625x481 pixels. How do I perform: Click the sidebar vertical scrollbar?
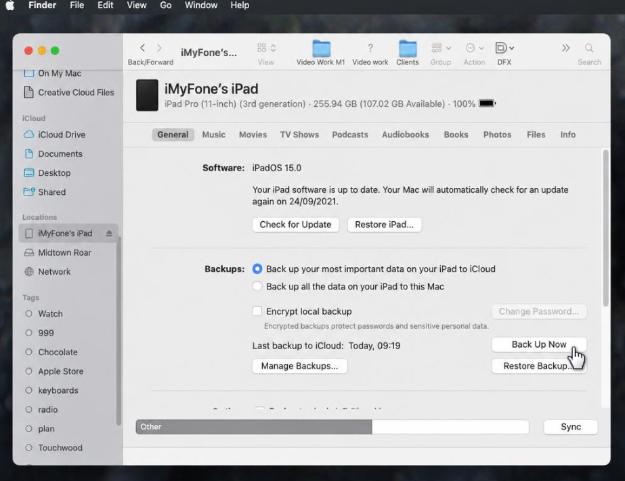[x=118, y=331]
